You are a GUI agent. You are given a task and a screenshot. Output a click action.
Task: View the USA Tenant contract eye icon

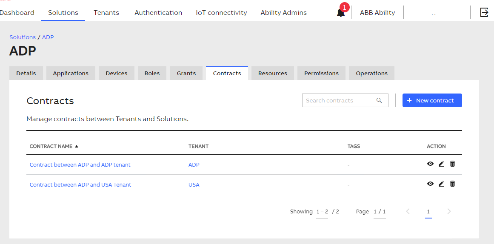click(x=430, y=184)
